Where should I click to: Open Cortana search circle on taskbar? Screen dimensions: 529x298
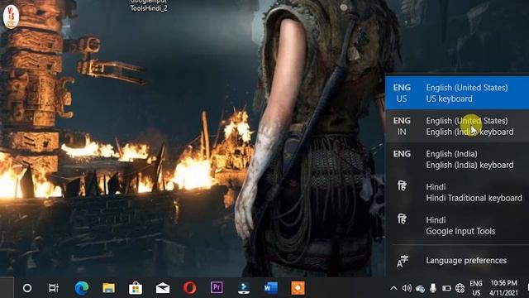tap(27, 288)
